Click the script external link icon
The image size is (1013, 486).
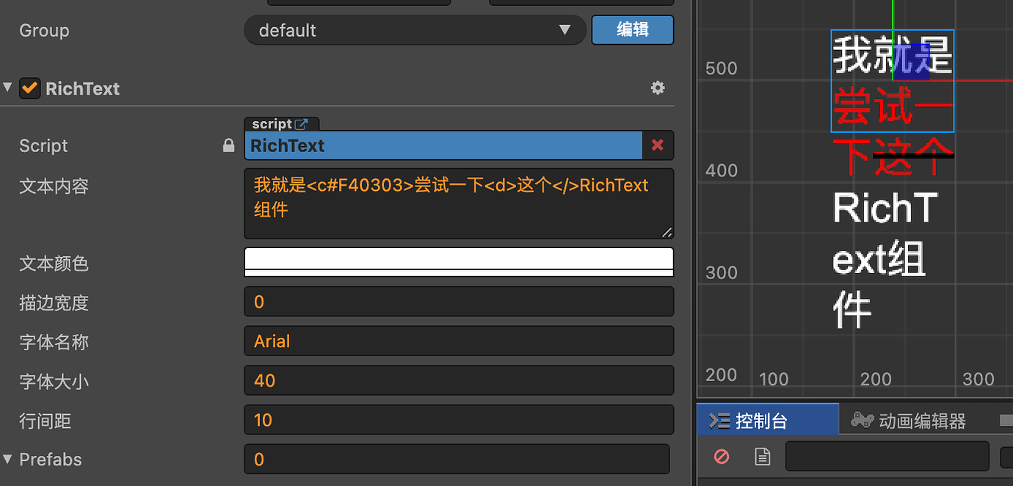point(301,124)
